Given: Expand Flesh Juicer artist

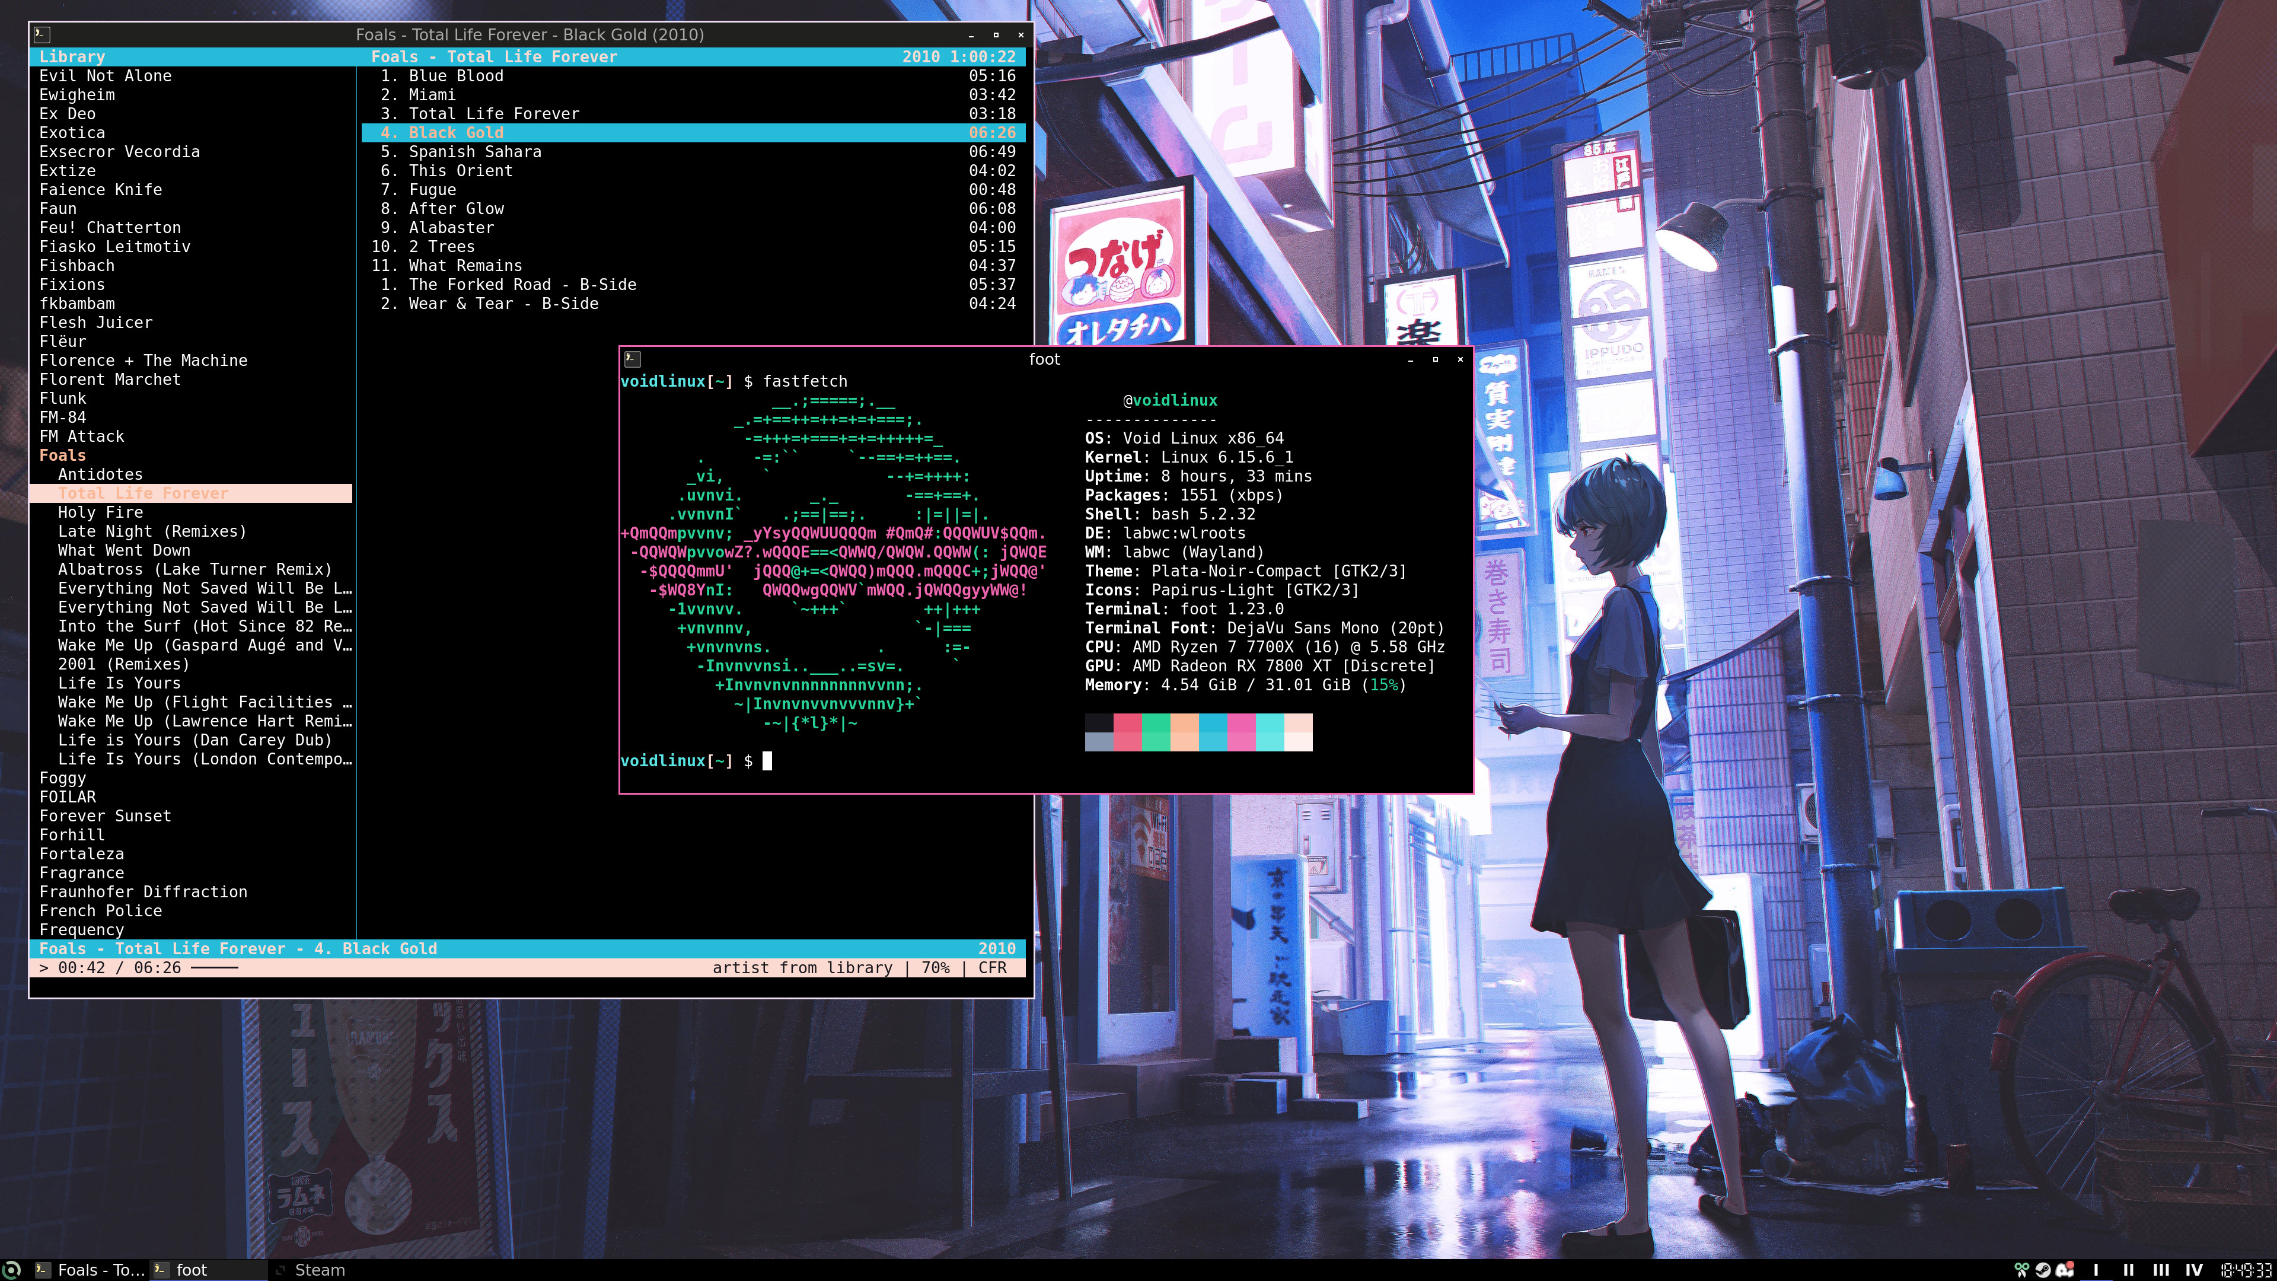Looking at the screenshot, I should point(95,323).
